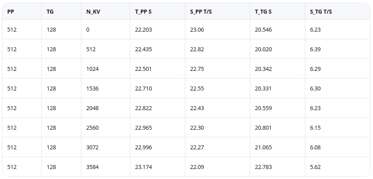The height and width of the screenshot is (179, 373).
Task: Select the S_TG value 5.62
Action: click(x=315, y=167)
